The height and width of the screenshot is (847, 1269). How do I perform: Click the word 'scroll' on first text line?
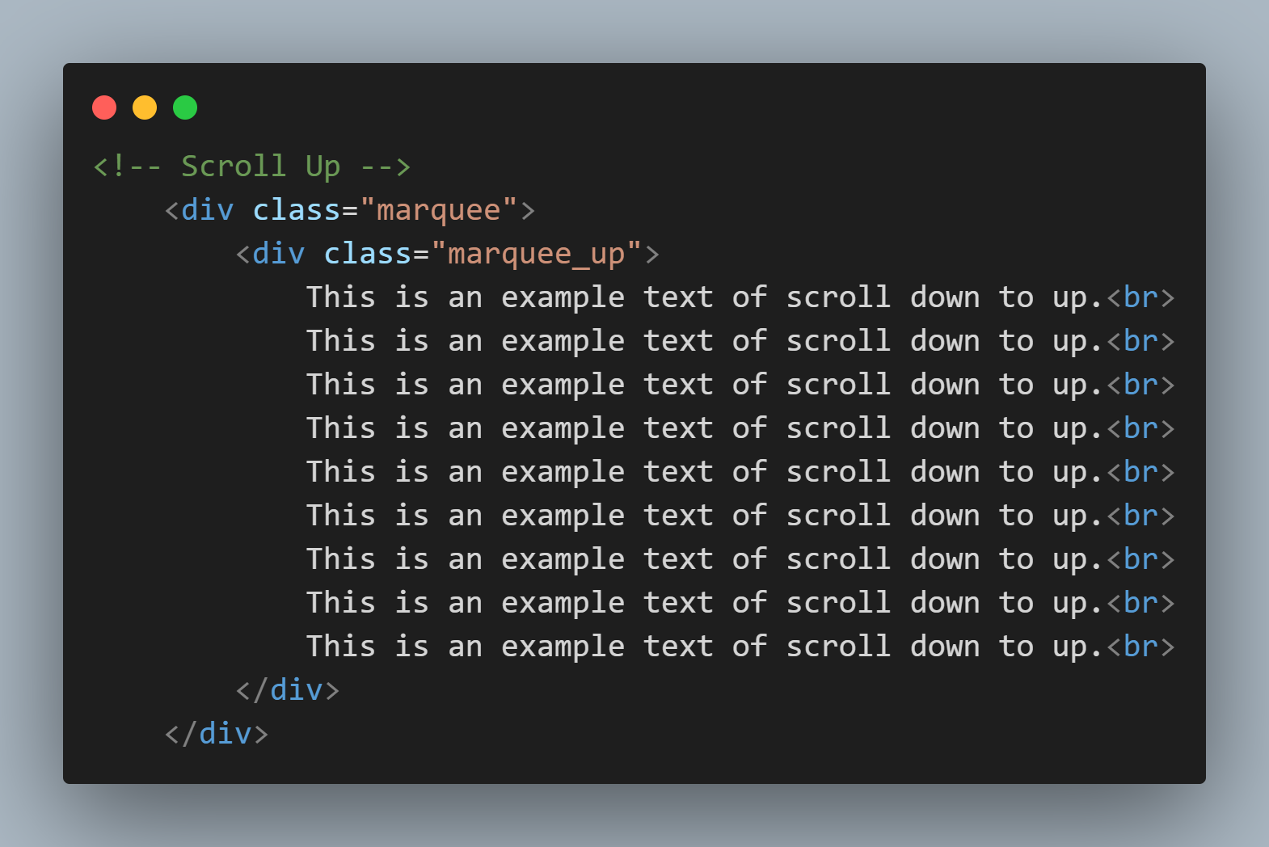point(837,297)
